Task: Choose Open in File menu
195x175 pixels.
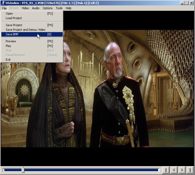Action: [x=32, y=13]
